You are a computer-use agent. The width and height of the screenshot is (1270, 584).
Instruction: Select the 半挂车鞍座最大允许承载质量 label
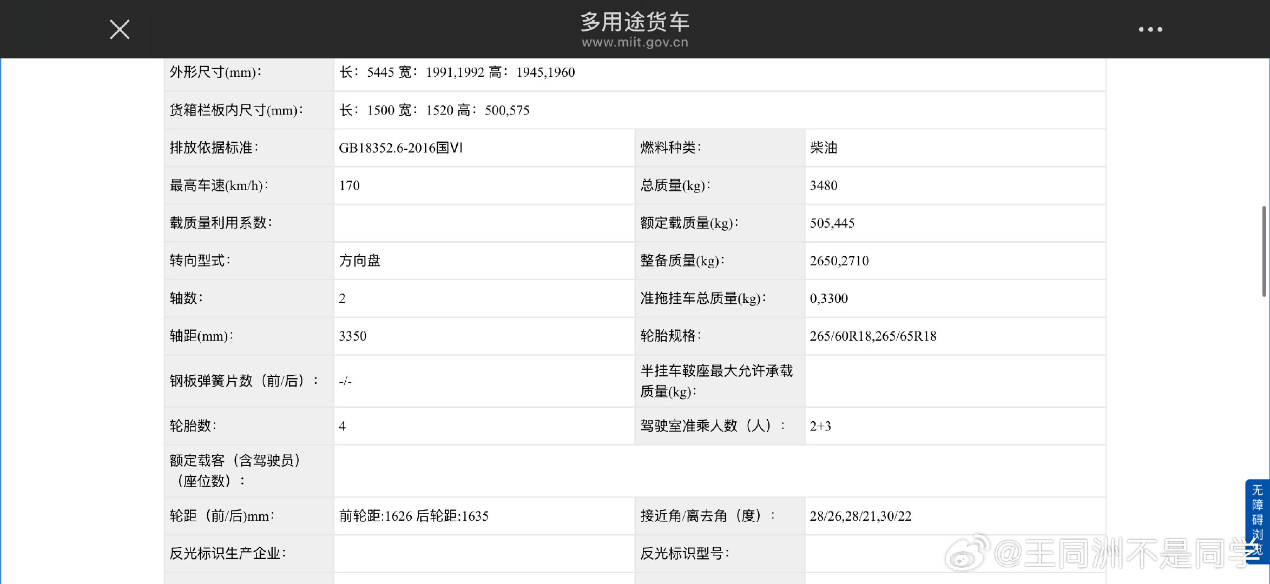point(716,381)
